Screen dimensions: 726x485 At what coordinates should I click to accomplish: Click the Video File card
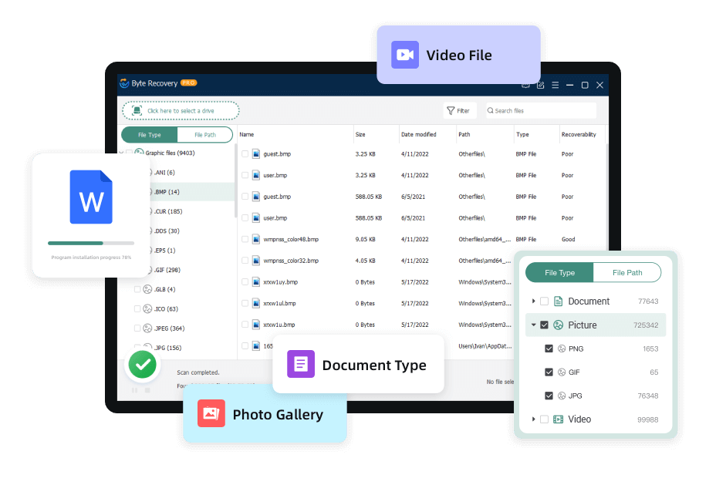tap(458, 55)
